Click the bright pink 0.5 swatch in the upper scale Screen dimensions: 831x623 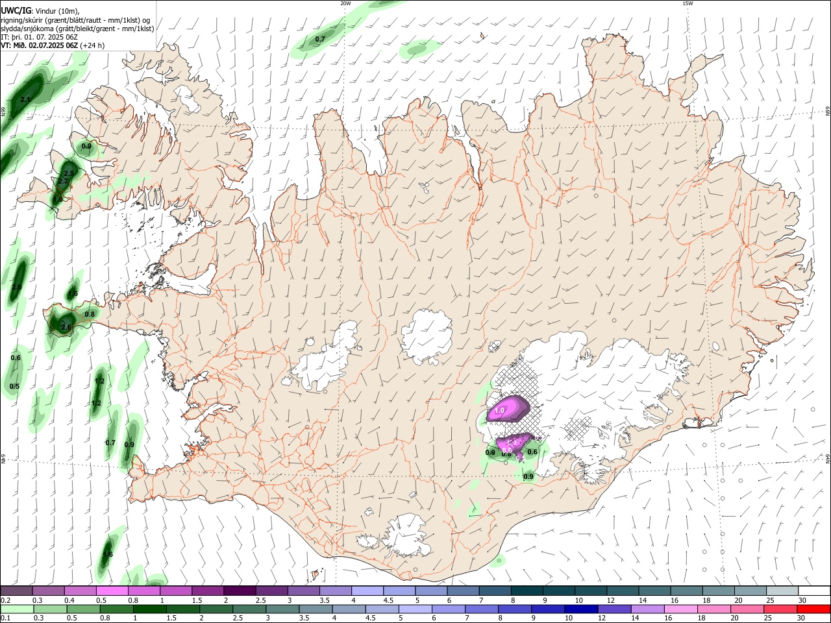coord(112,591)
